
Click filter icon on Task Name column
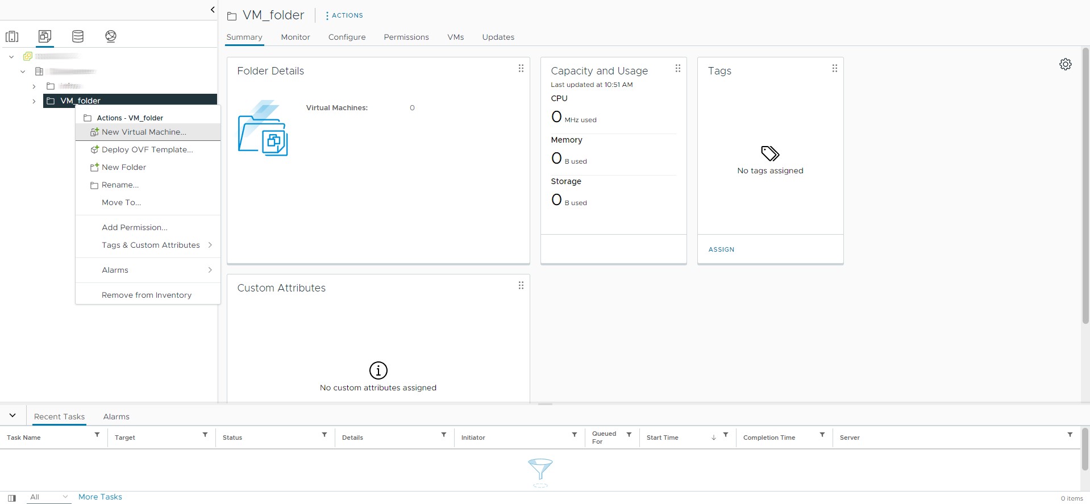pos(97,435)
